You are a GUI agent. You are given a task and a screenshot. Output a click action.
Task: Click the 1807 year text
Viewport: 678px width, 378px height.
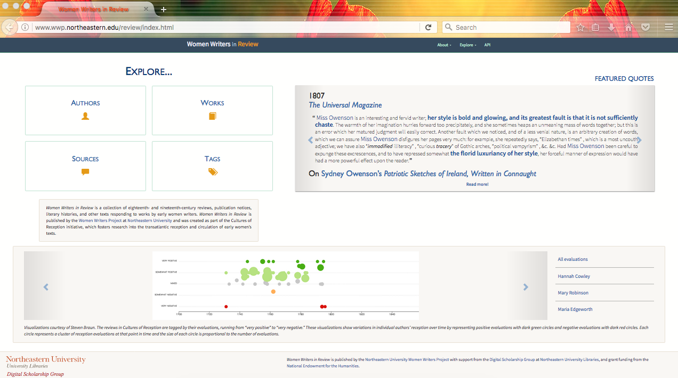(317, 95)
